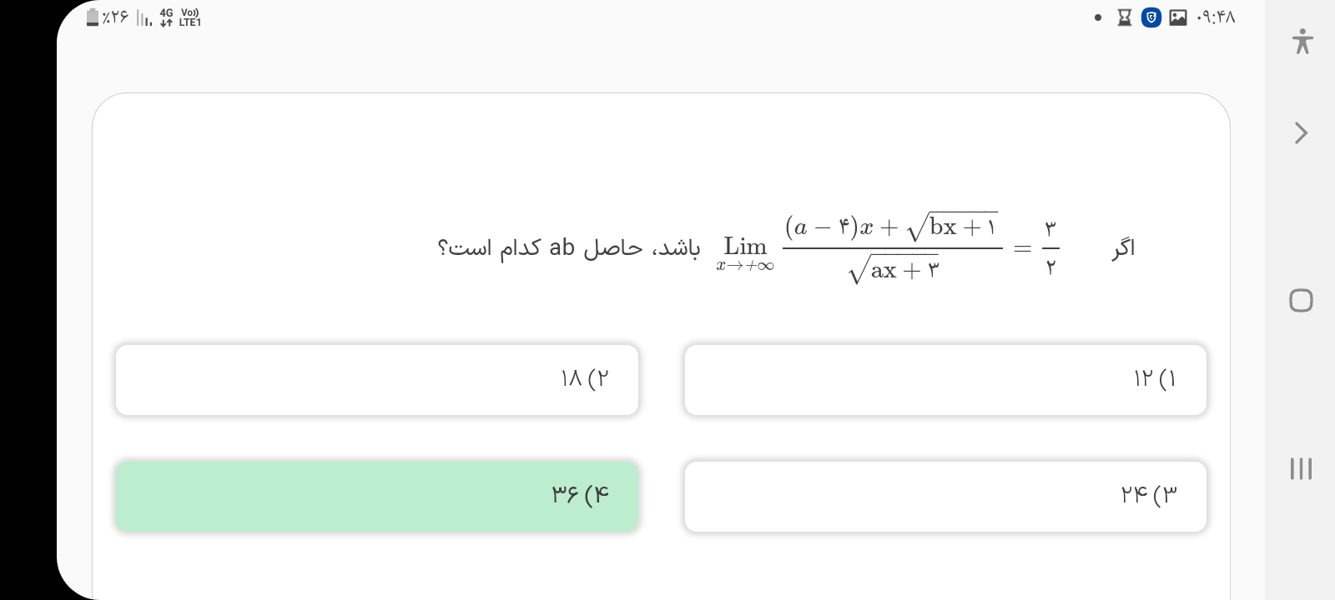1335x600 pixels.
Task: Tap the limit fraction formula
Action: click(892, 247)
